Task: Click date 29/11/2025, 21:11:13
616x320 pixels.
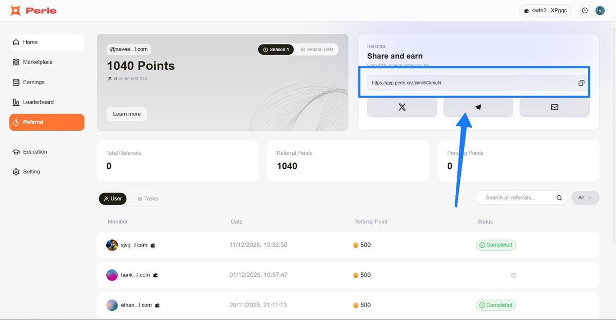Action: point(258,305)
